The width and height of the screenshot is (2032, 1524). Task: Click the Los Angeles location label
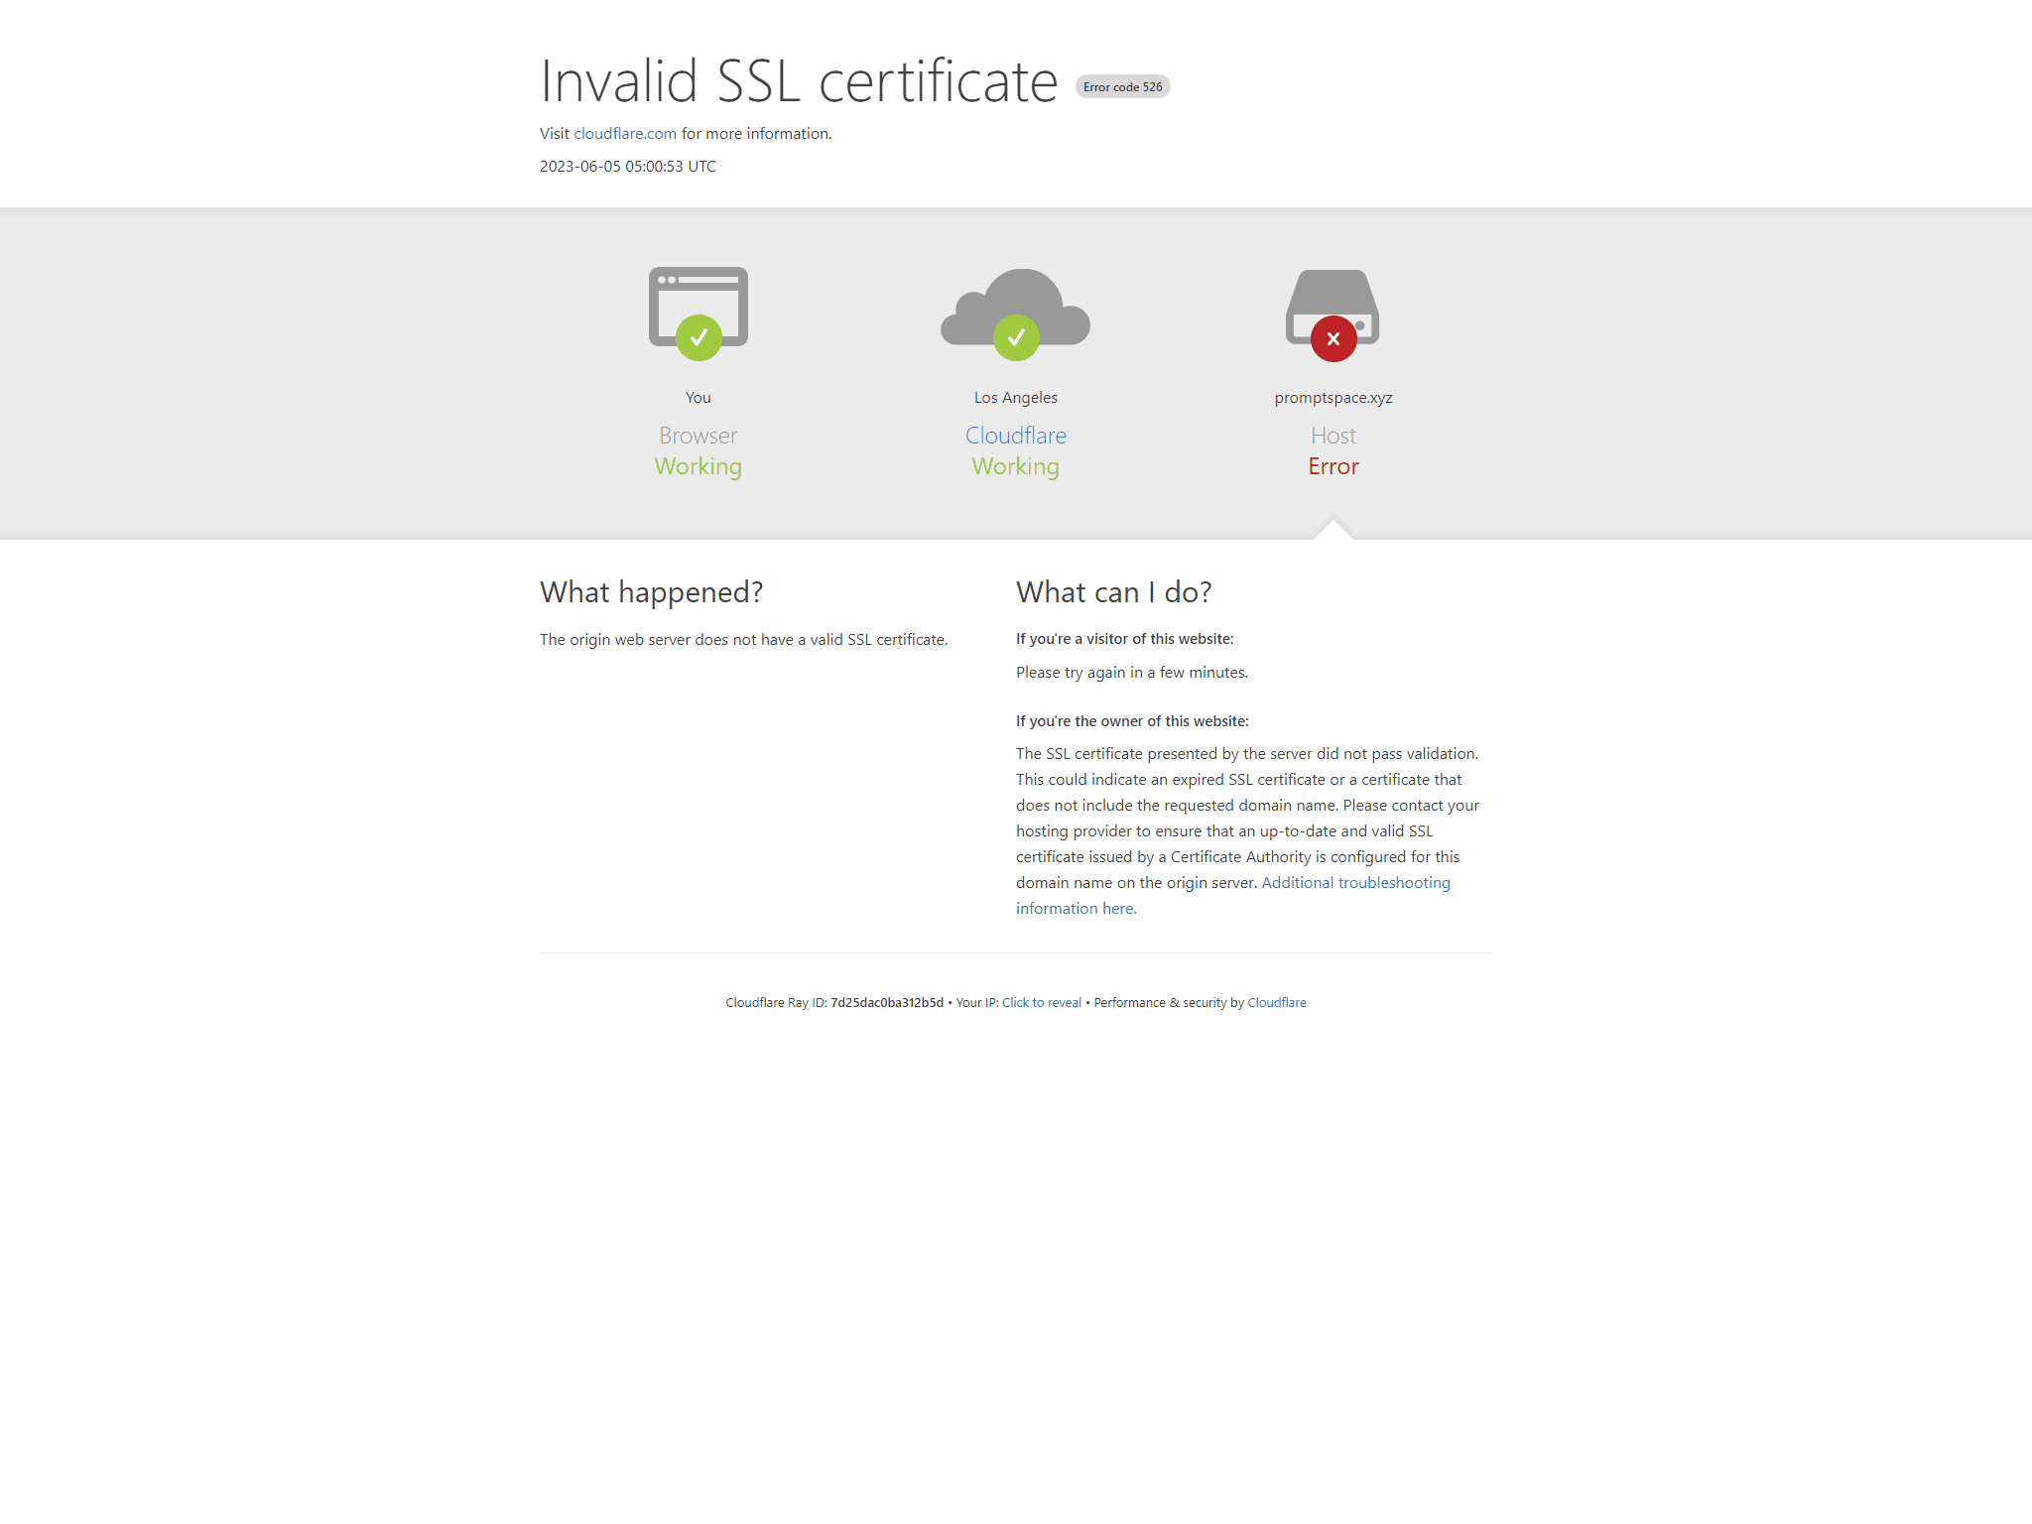[1016, 398]
